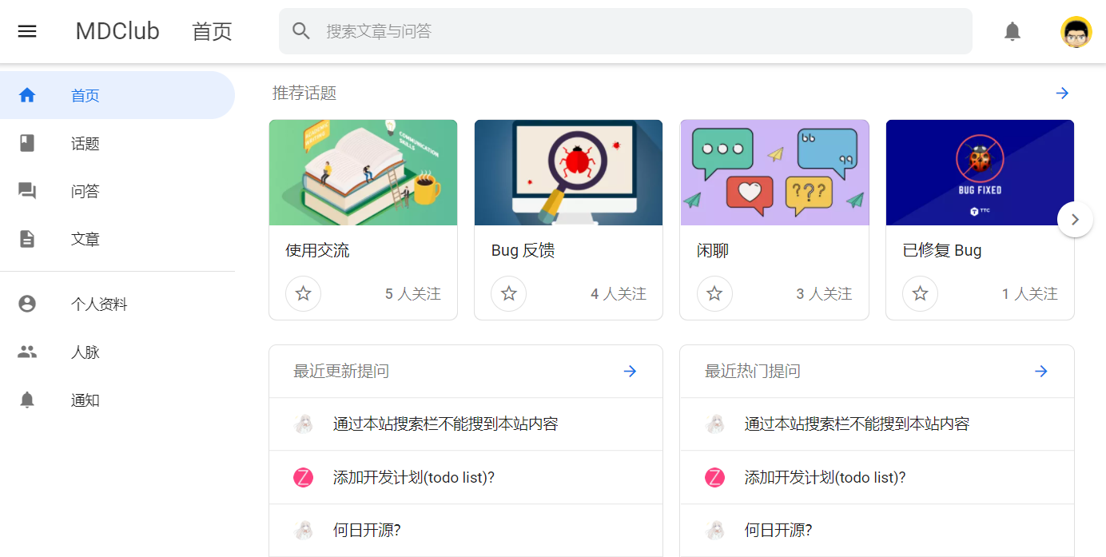Open 通知 in the sidebar
1106x557 pixels.
[x=117, y=400]
